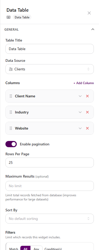Edit the Table Title input field
Image resolution: width=99 pixels, height=250 pixels.
(49, 49)
